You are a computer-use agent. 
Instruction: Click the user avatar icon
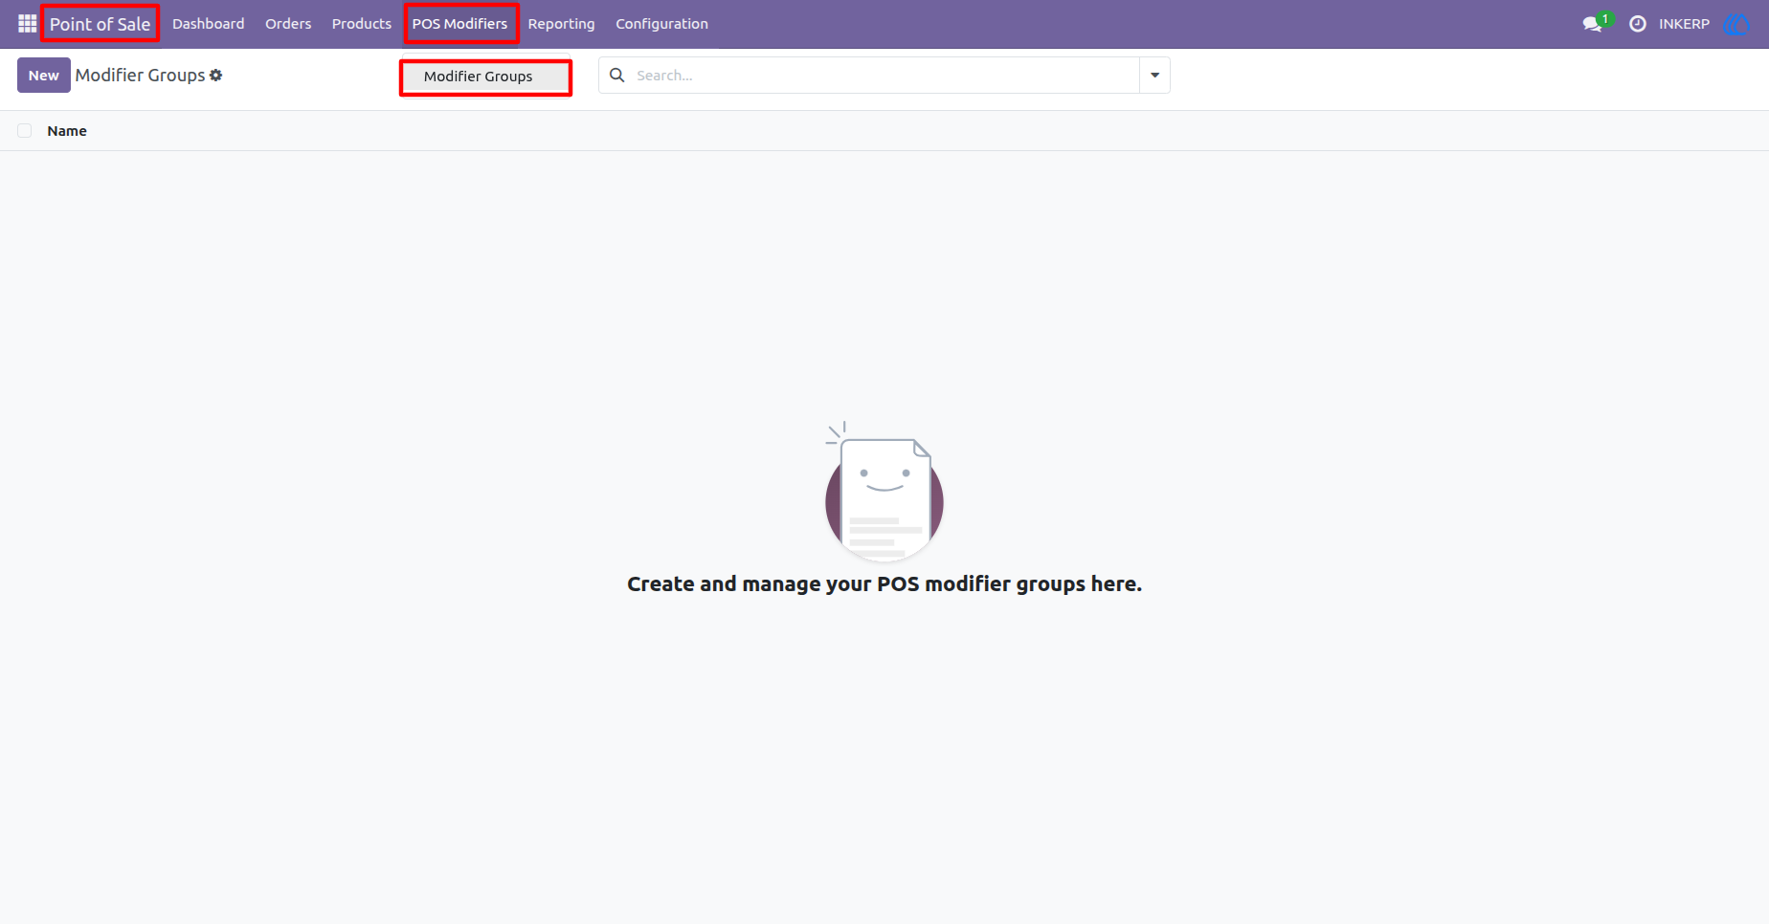(1735, 24)
